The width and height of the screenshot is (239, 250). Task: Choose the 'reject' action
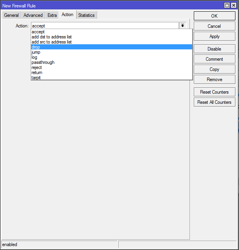point(37,67)
